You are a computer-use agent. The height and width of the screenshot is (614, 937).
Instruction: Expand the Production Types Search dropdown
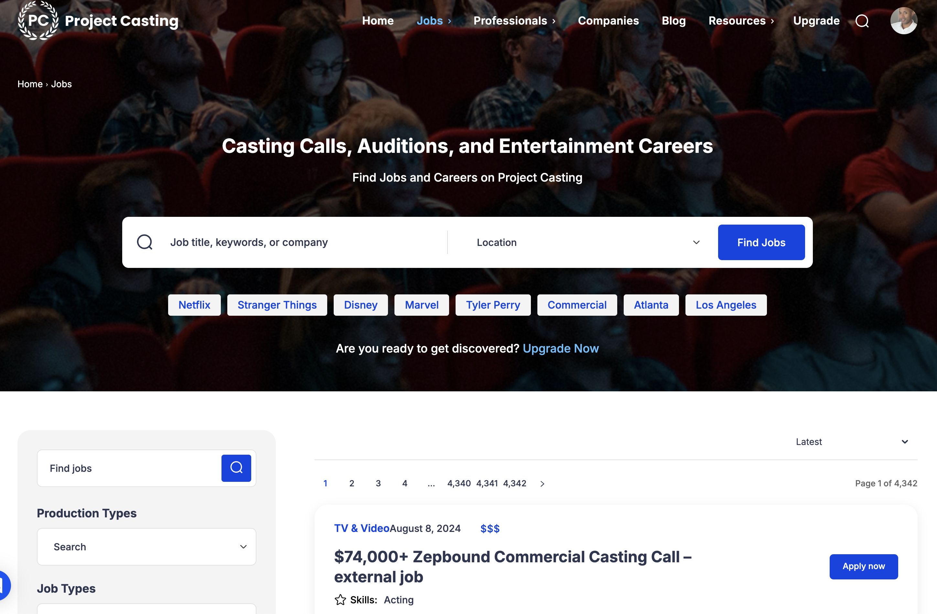(x=146, y=547)
